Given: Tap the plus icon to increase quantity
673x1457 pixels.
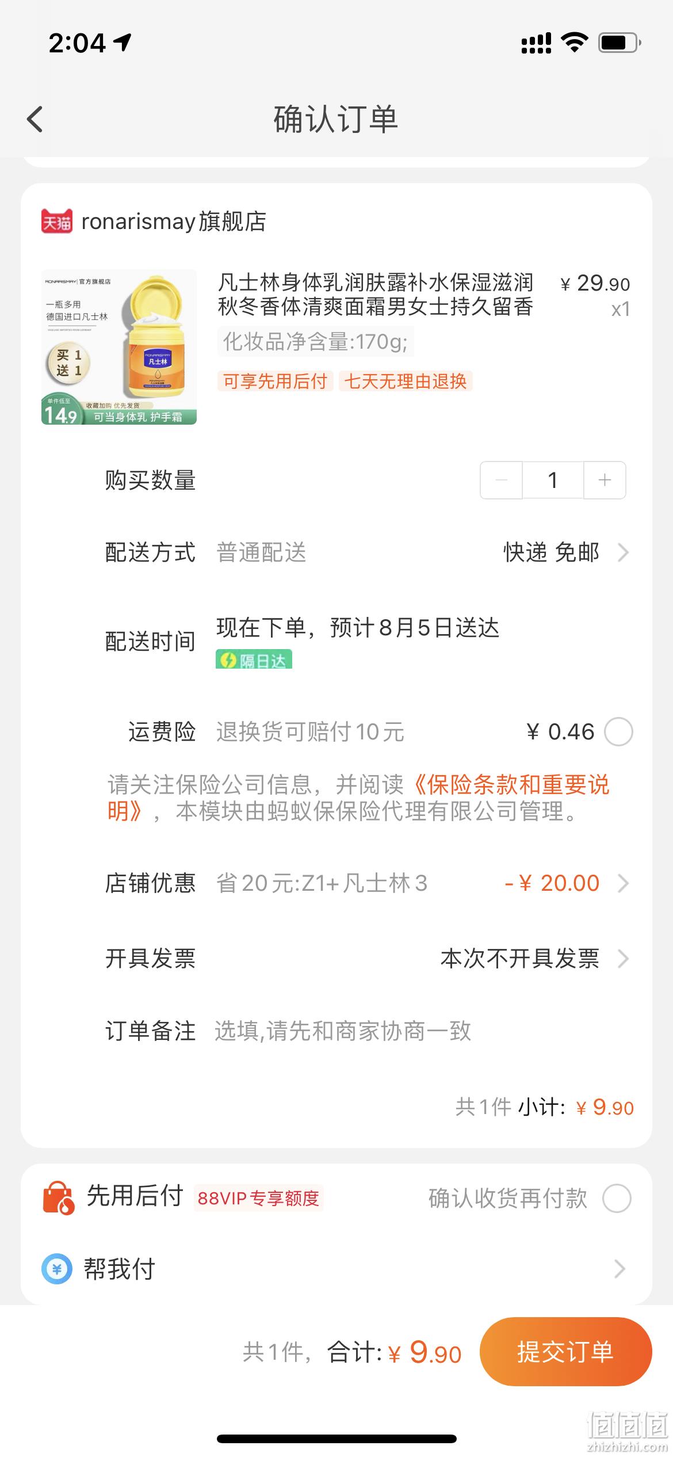Looking at the screenshot, I should click(x=605, y=480).
